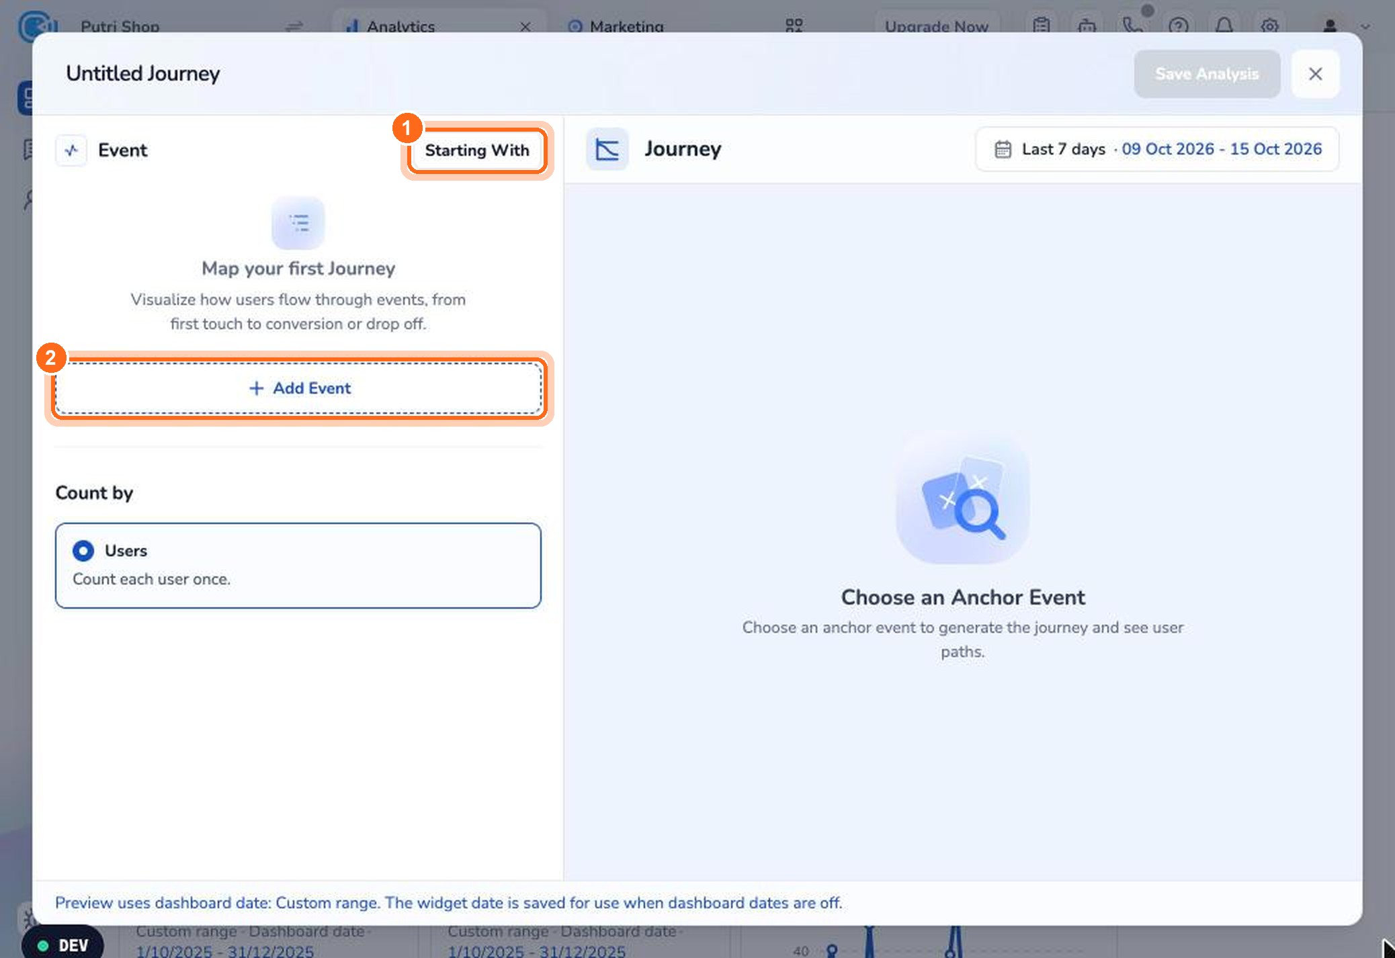Open the help question mark icon
The width and height of the screenshot is (1395, 958).
pyautogui.click(x=1179, y=26)
